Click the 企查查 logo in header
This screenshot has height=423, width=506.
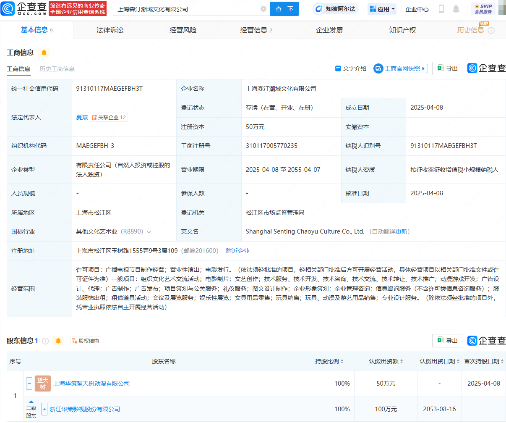coord(24,8)
